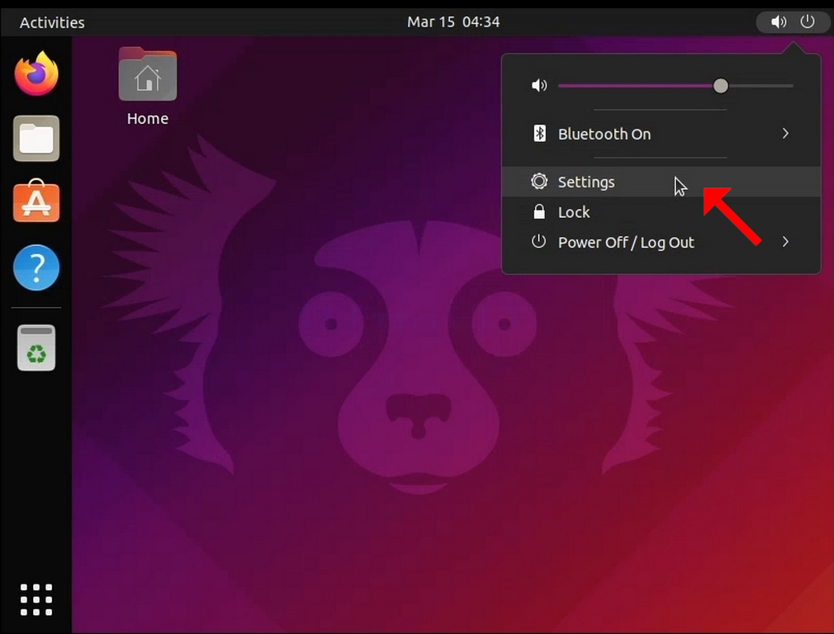Expand the Power Off / Log Out chevron

click(785, 242)
